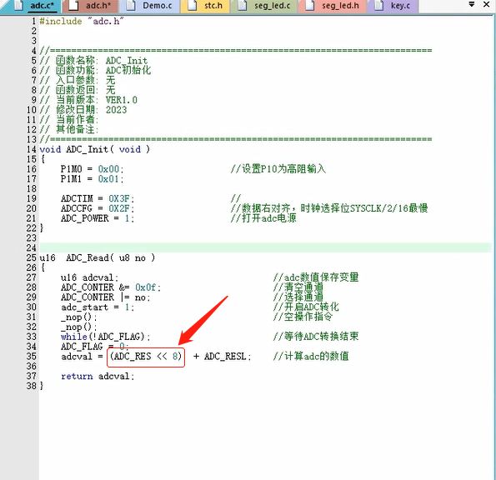The image size is (496, 480).
Task: Click 'ADC_CONTER &= 0x0f;' statement
Action: pyautogui.click(x=111, y=287)
